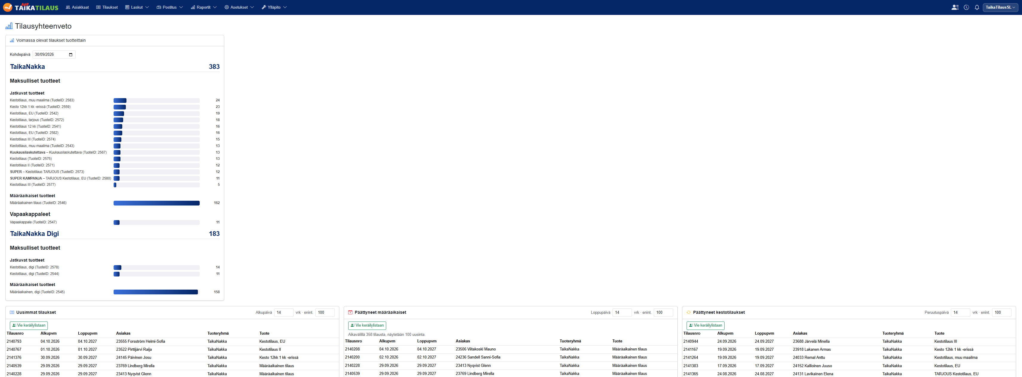This screenshot has width=1022, height=377.
Task: Click the calendar icon beside Päättyneet määräaikaiset
Action: point(350,313)
